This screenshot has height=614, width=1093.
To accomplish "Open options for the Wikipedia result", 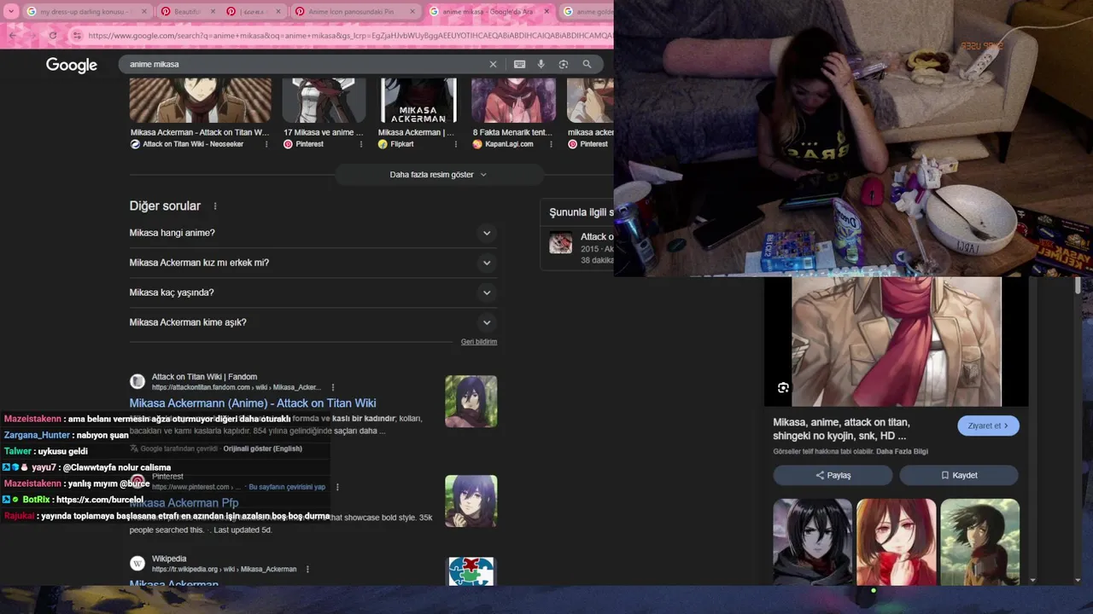I will tap(307, 569).
